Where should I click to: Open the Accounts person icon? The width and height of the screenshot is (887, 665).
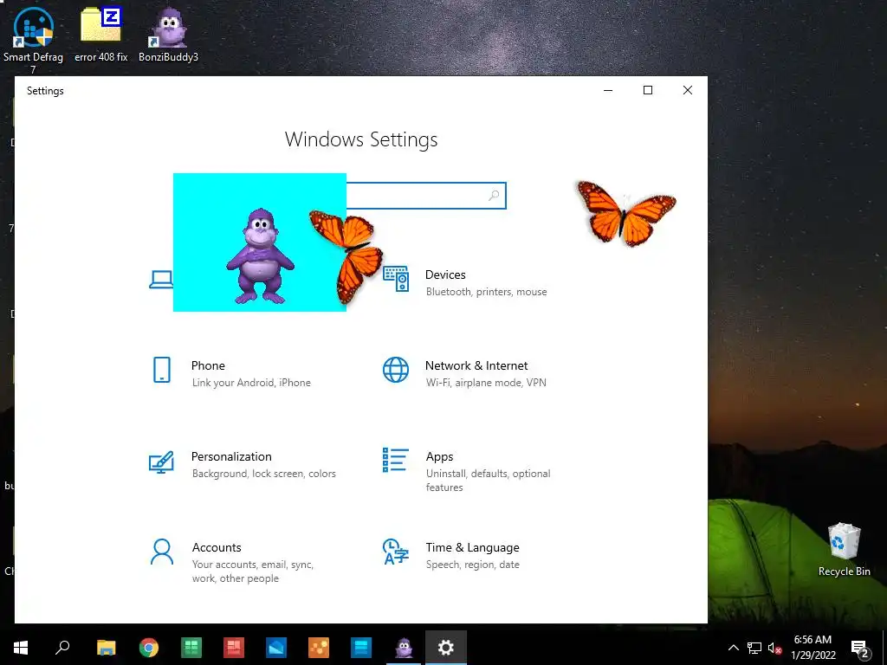click(162, 552)
